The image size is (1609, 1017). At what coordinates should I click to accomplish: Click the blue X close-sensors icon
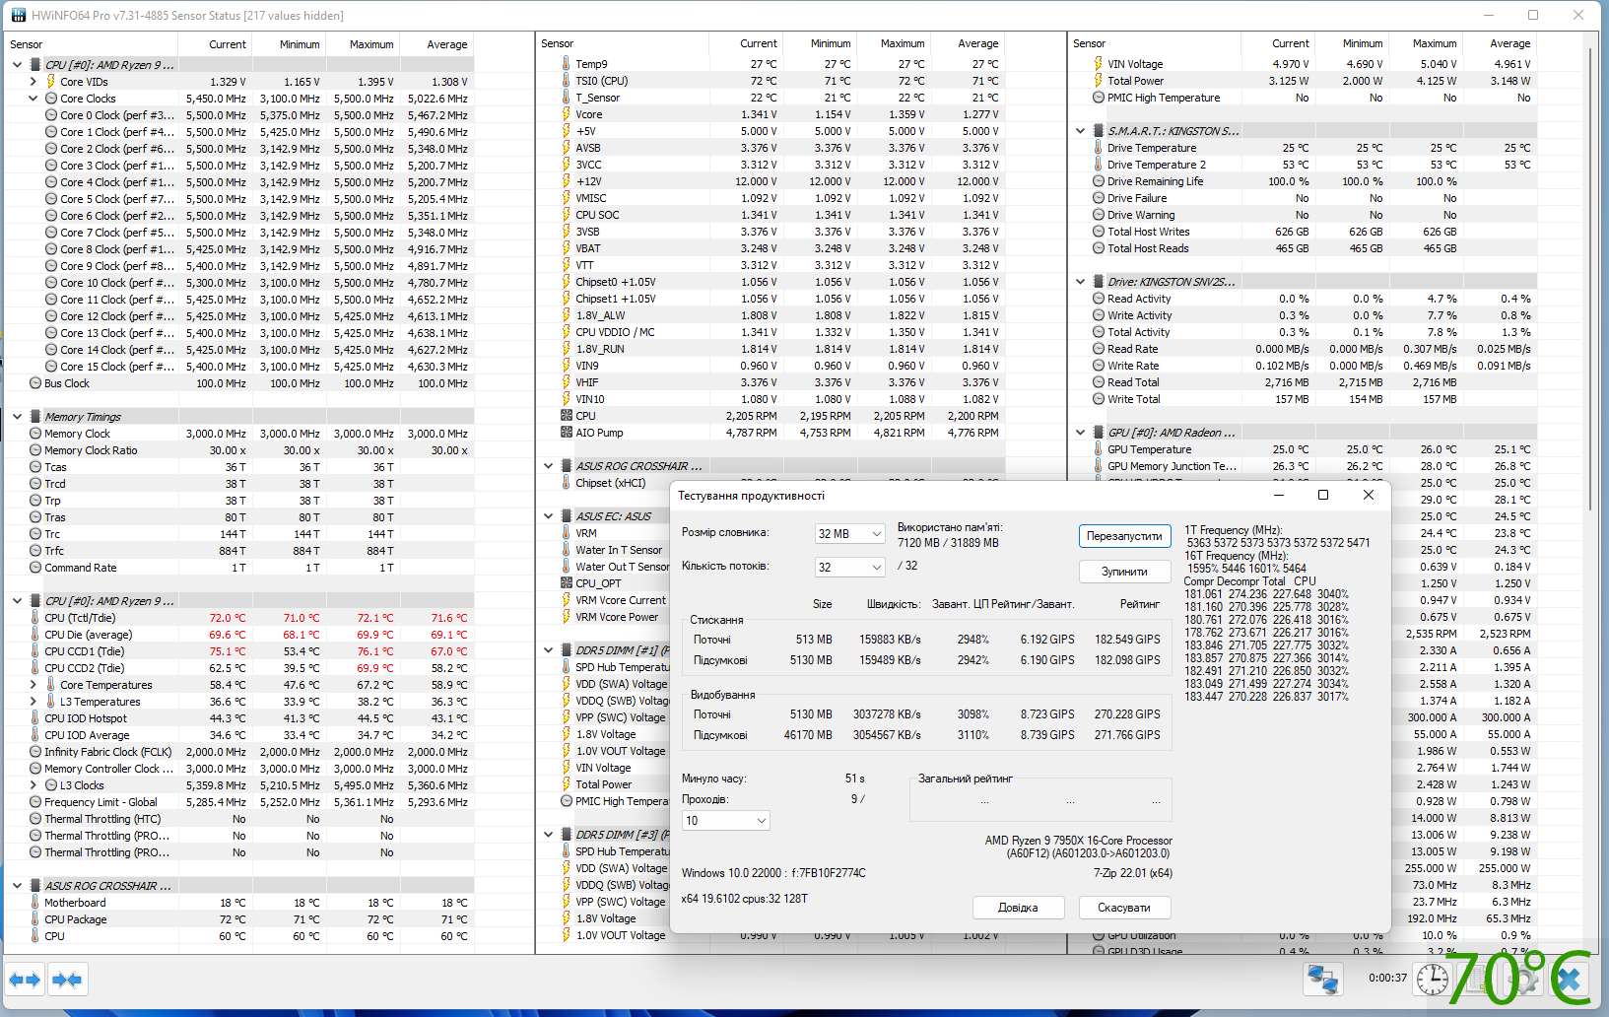click(1569, 980)
